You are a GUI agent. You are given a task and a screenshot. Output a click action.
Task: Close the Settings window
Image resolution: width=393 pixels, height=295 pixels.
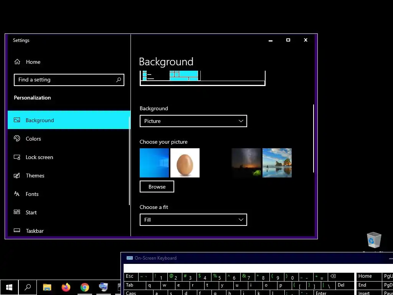click(x=305, y=40)
